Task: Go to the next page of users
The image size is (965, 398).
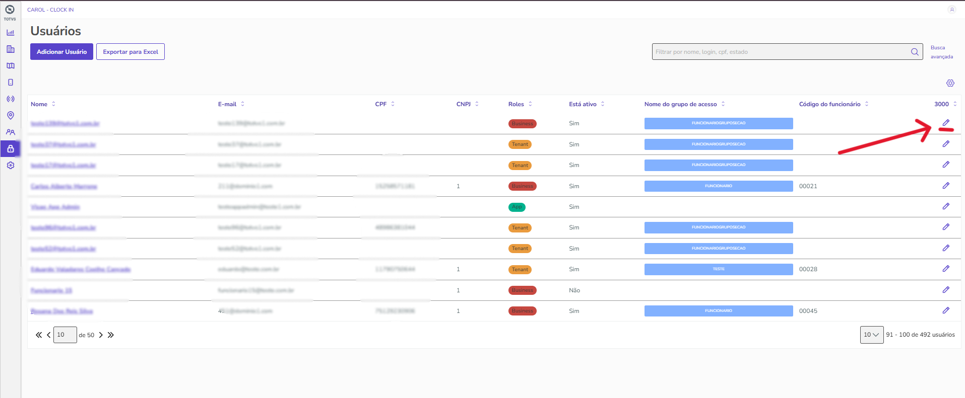Action: pyautogui.click(x=101, y=335)
